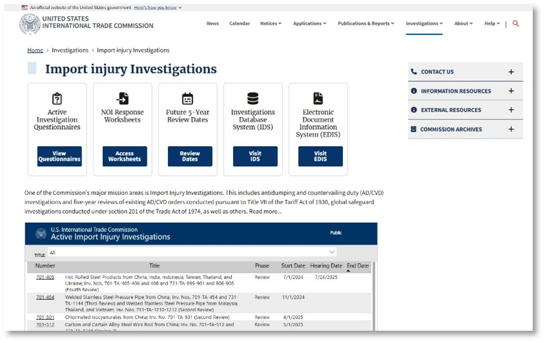Click the Future 5-Year Review calendar icon
This screenshot has width=545, height=343.
(188, 99)
